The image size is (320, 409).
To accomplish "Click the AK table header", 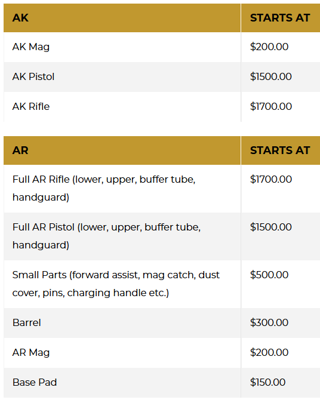I will tap(20, 18).
